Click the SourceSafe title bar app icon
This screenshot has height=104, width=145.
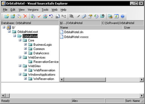tap(4, 3)
